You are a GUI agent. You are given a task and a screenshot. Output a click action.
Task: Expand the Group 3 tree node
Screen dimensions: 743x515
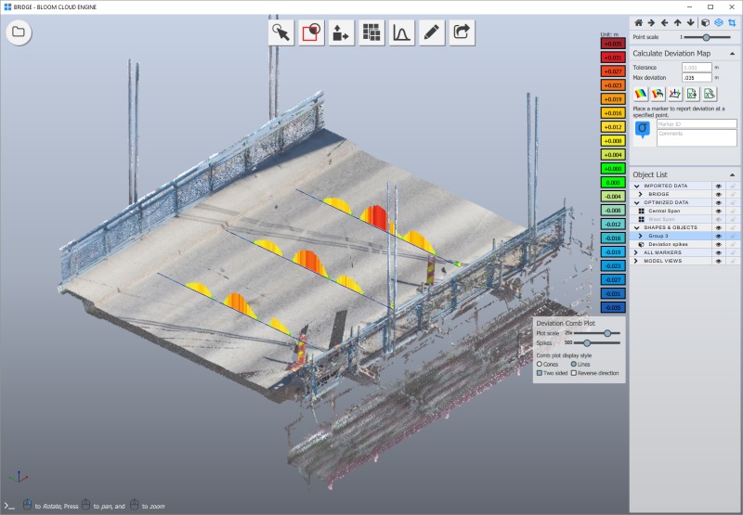[641, 236]
